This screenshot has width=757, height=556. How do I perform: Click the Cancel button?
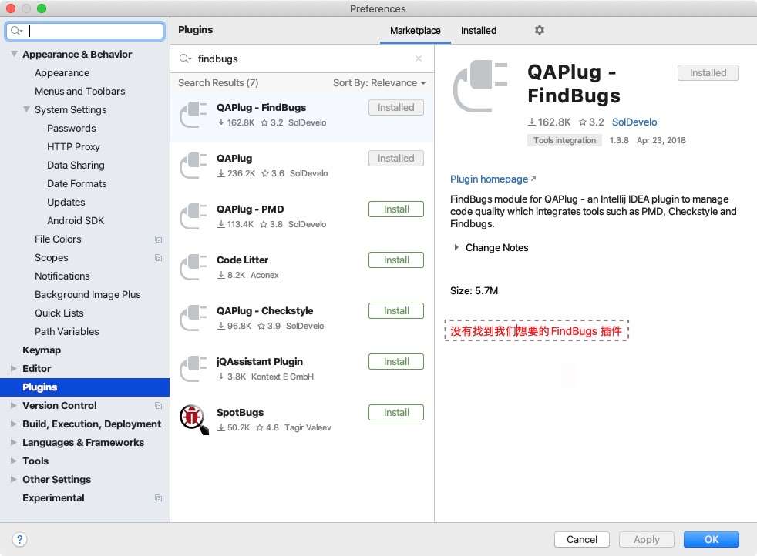582,539
